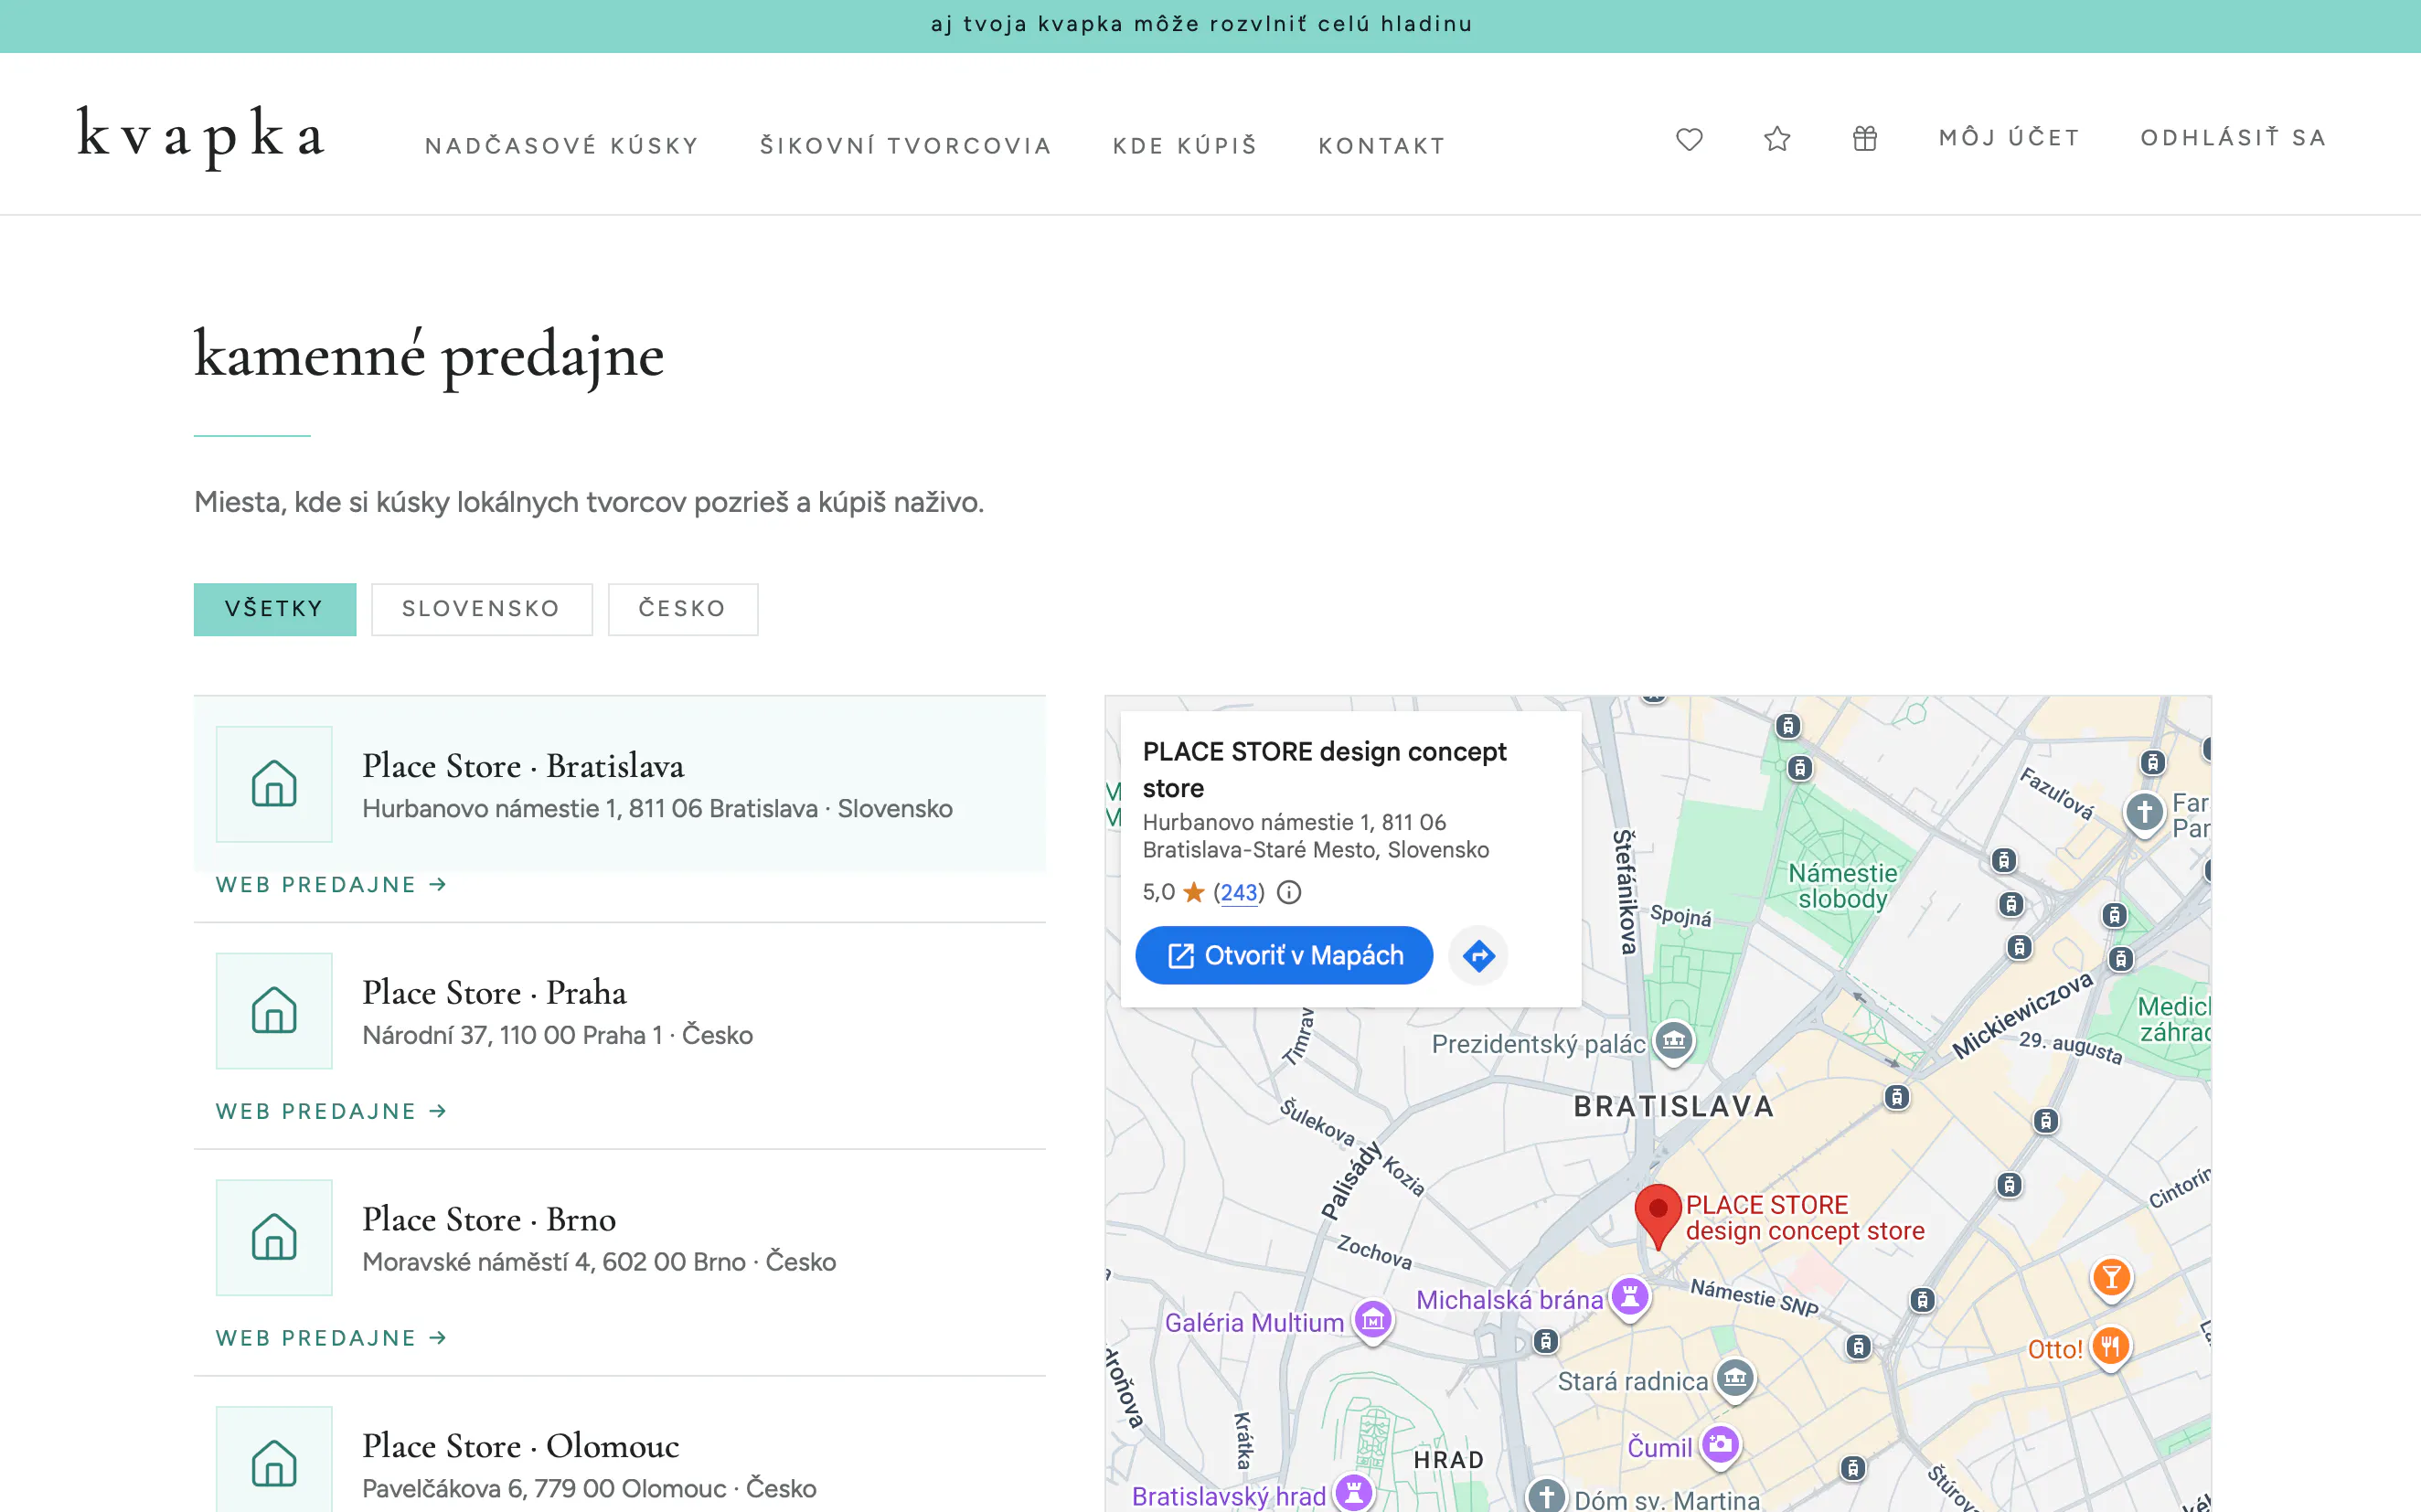Select Place Store · Praha title

pyautogui.click(x=495, y=992)
